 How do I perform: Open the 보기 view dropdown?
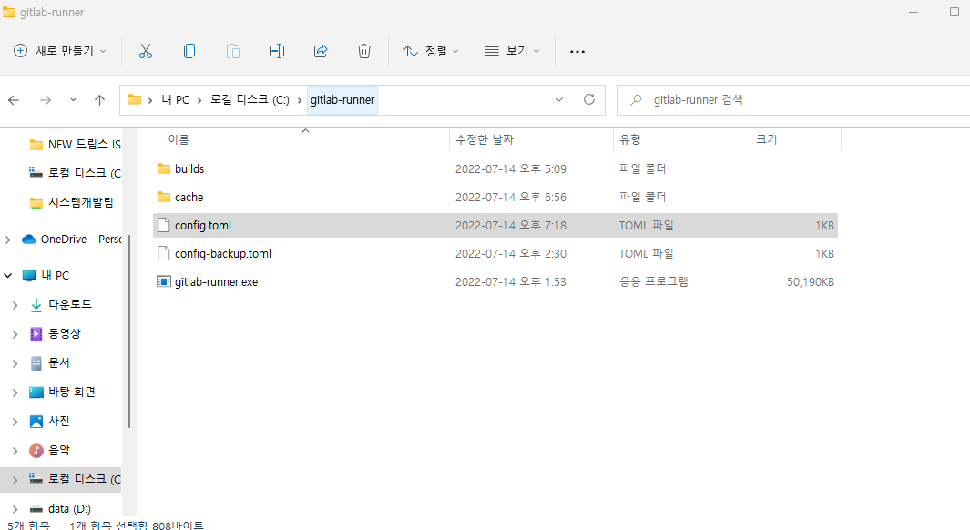(x=512, y=51)
